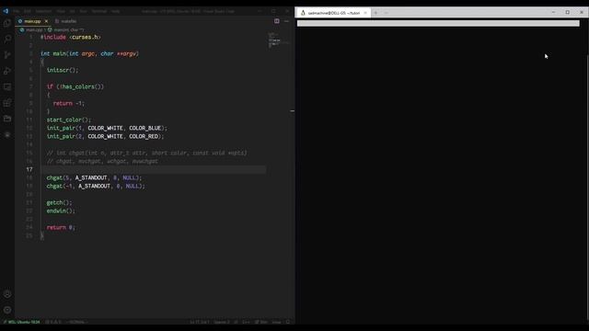
Task: Open the Remote Explorer view
Action: [x=7, y=86]
